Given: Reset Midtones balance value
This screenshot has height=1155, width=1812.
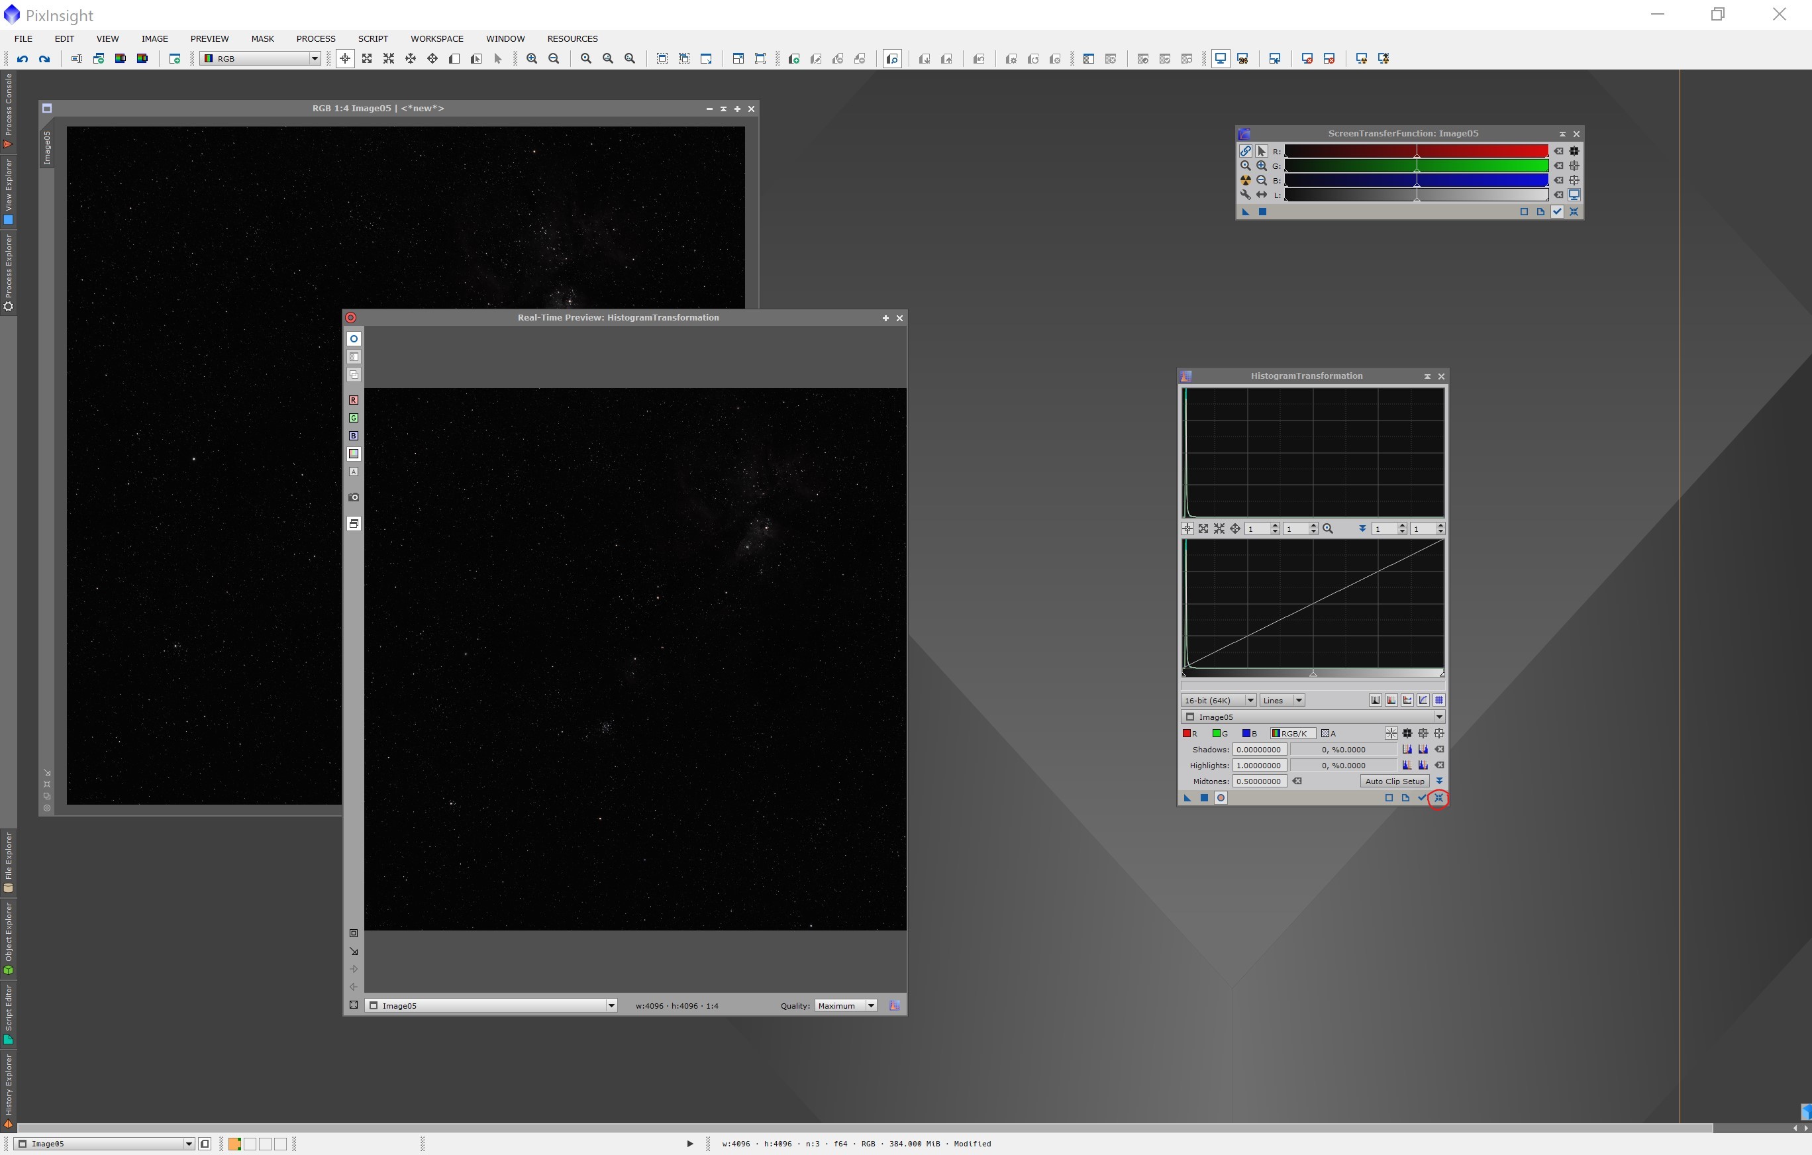Looking at the screenshot, I should tap(1297, 781).
